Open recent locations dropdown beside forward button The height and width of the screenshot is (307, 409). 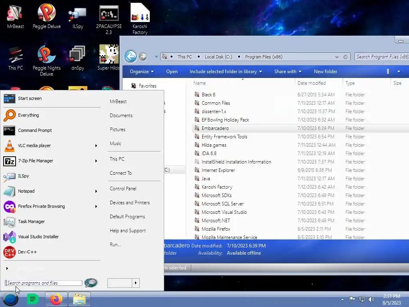coord(156,56)
